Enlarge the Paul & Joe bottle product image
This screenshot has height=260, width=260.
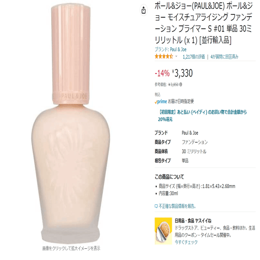pos(70,123)
